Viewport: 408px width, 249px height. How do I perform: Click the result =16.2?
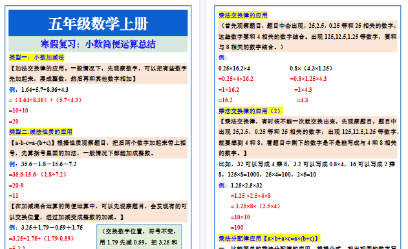(x=226, y=100)
